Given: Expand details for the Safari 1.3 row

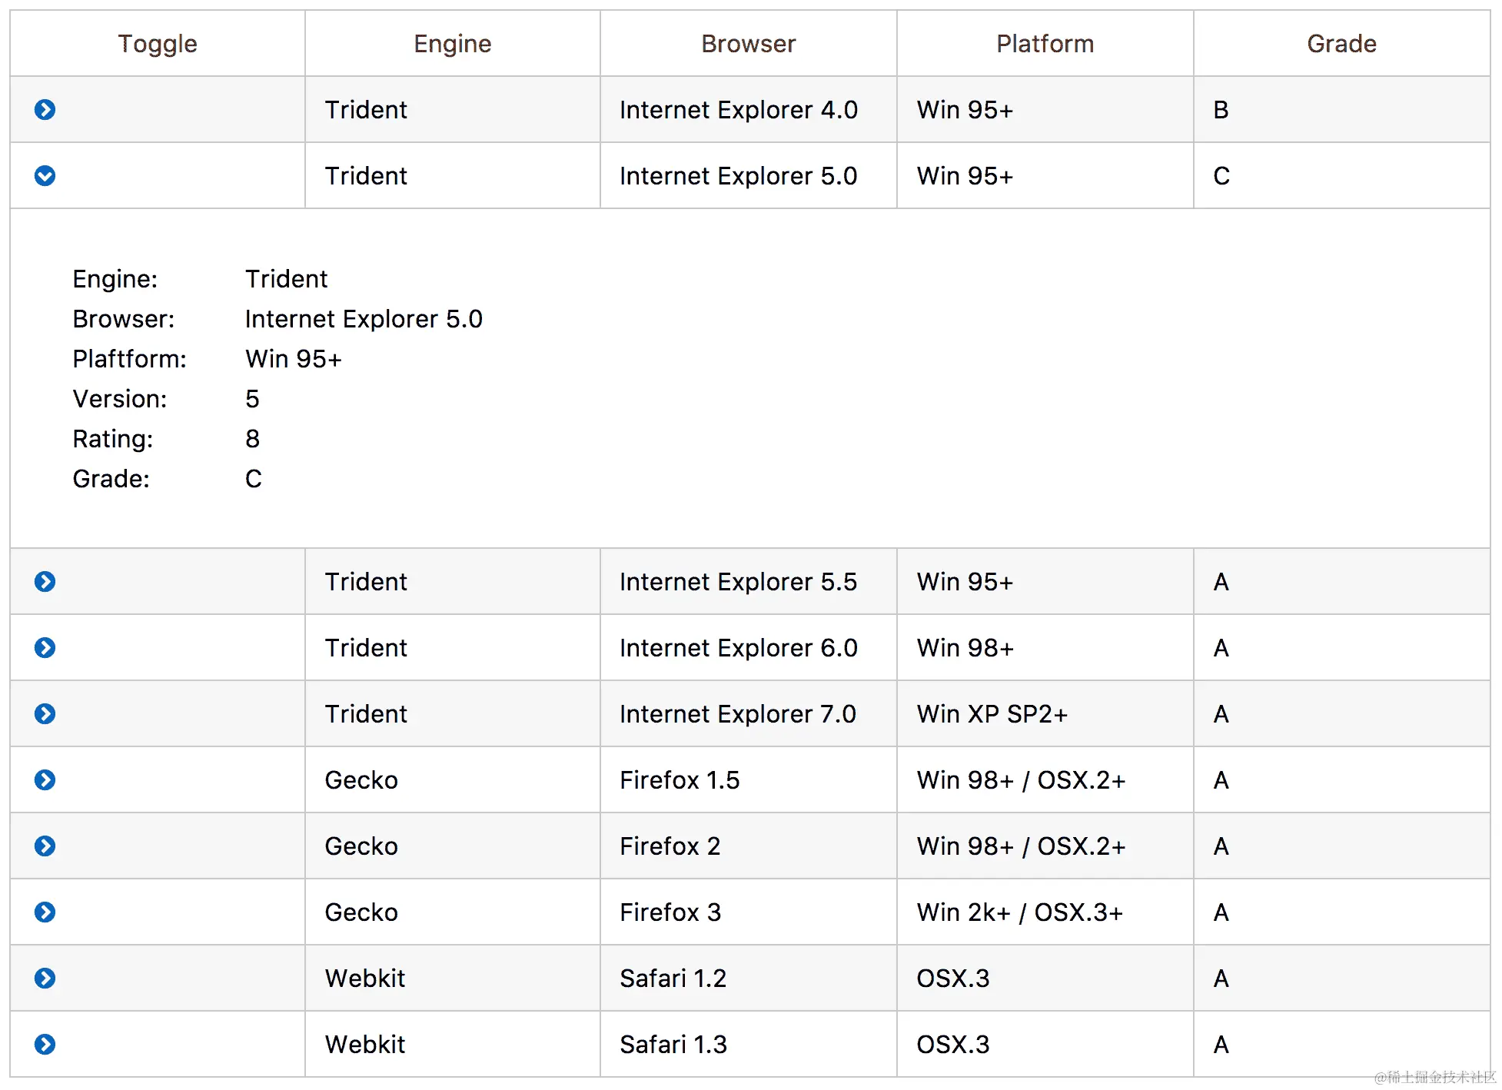Looking at the screenshot, I should [x=45, y=1045].
